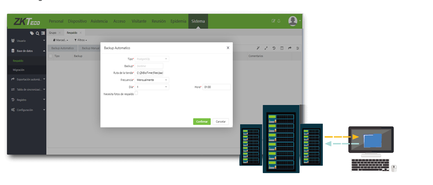Click the column layout icon in toolbar

pos(282,48)
